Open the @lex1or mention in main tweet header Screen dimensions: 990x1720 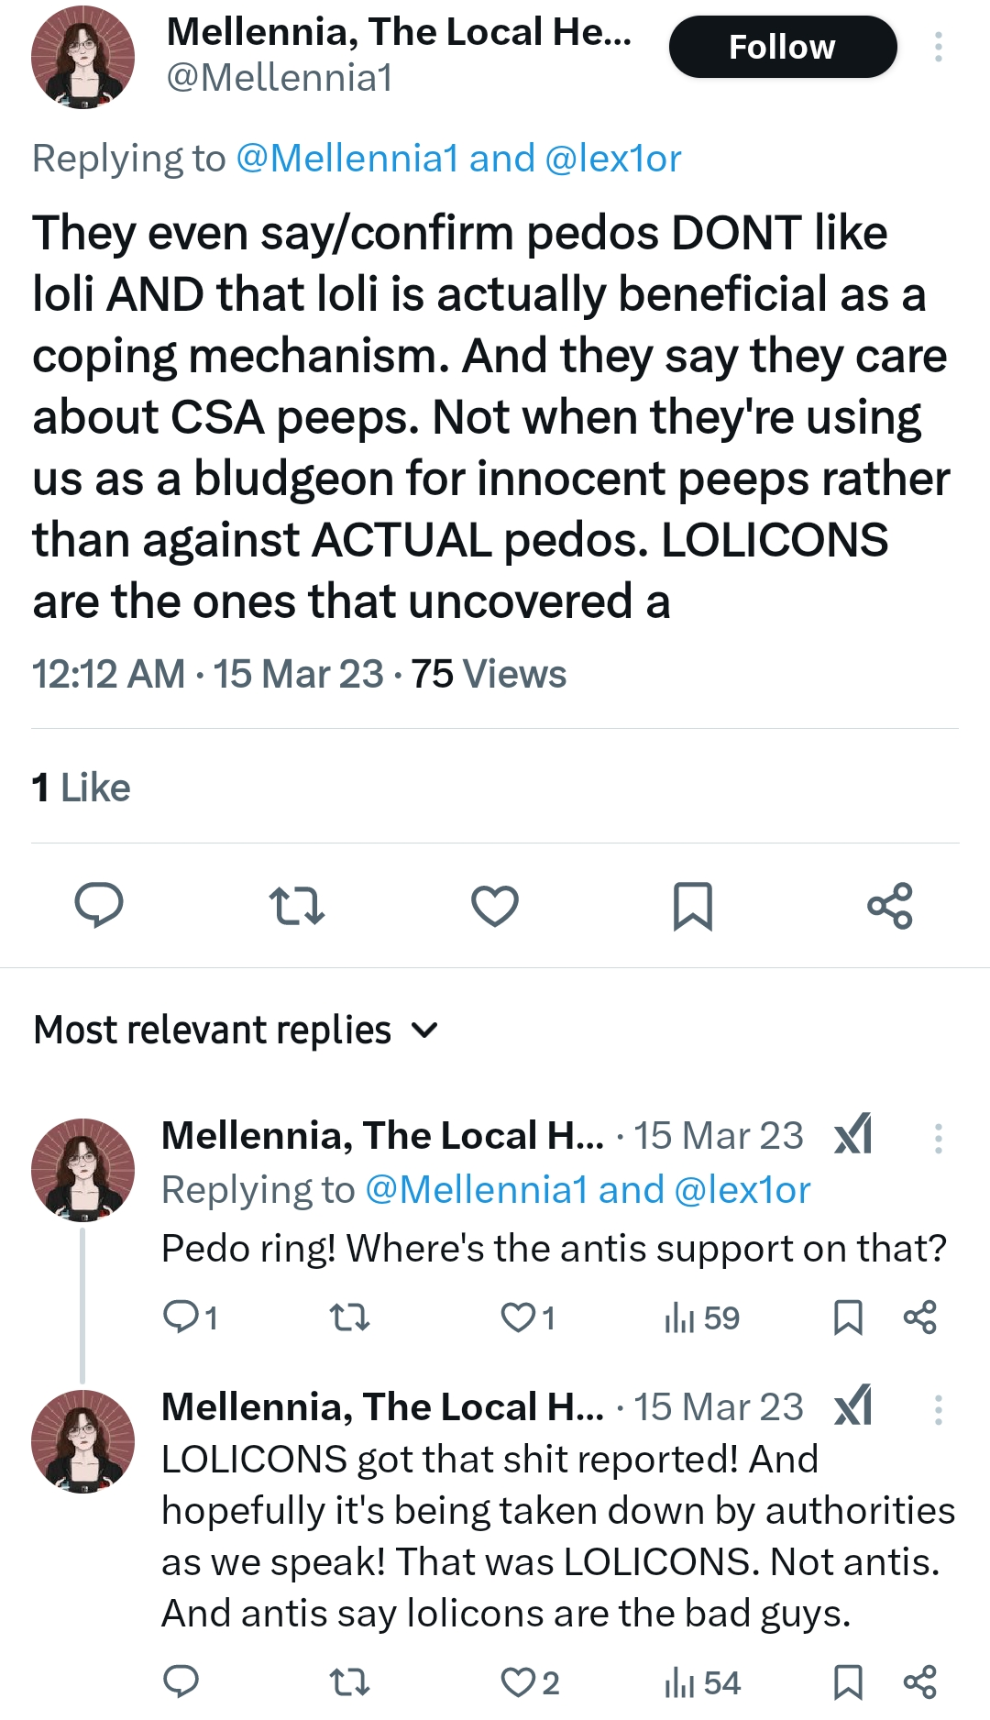[613, 159]
